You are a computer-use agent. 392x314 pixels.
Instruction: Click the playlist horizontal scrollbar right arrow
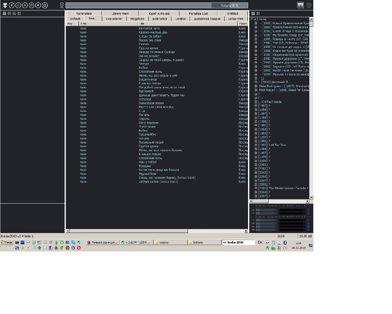[x=246, y=231]
